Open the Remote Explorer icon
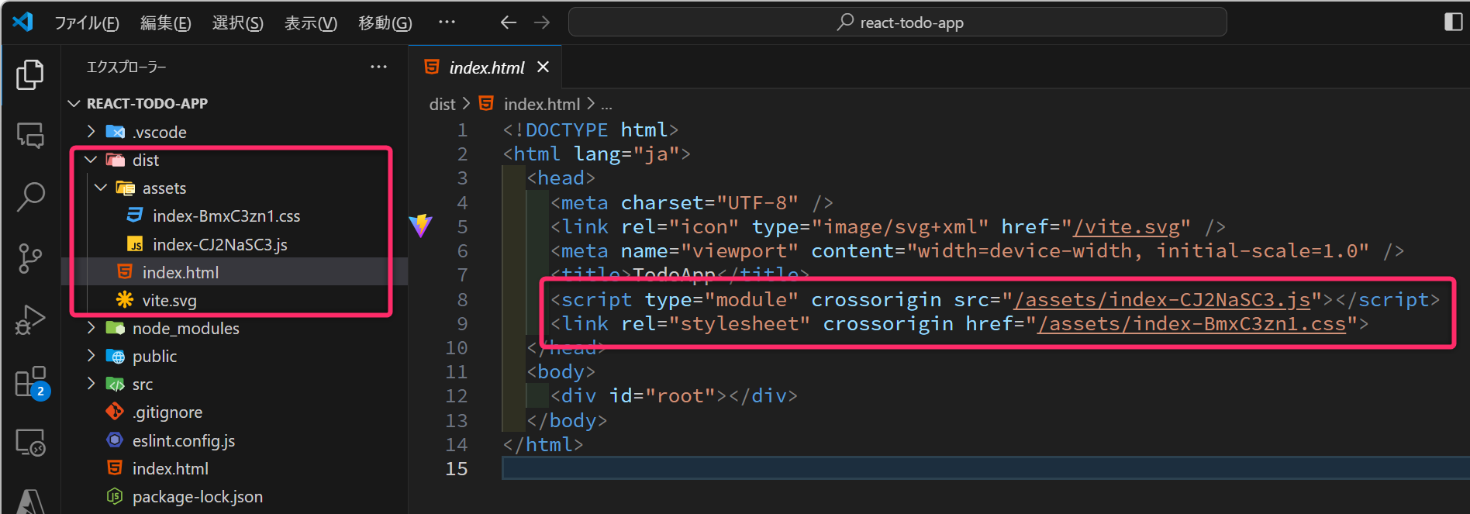1470x514 pixels. 30,443
